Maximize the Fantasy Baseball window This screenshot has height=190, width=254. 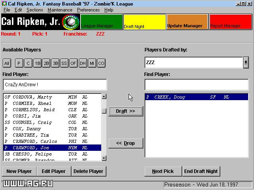[x=243, y=4]
